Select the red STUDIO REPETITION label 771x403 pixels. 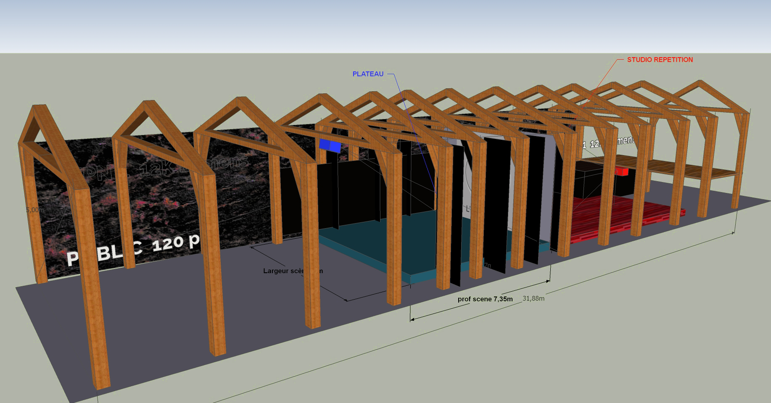660,60
